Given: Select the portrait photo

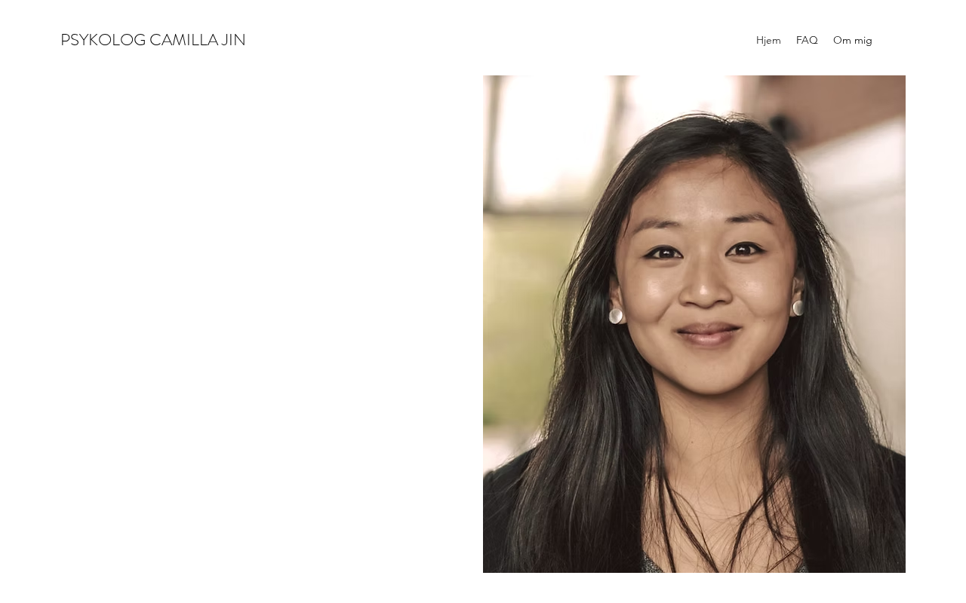Looking at the screenshot, I should click(694, 324).
